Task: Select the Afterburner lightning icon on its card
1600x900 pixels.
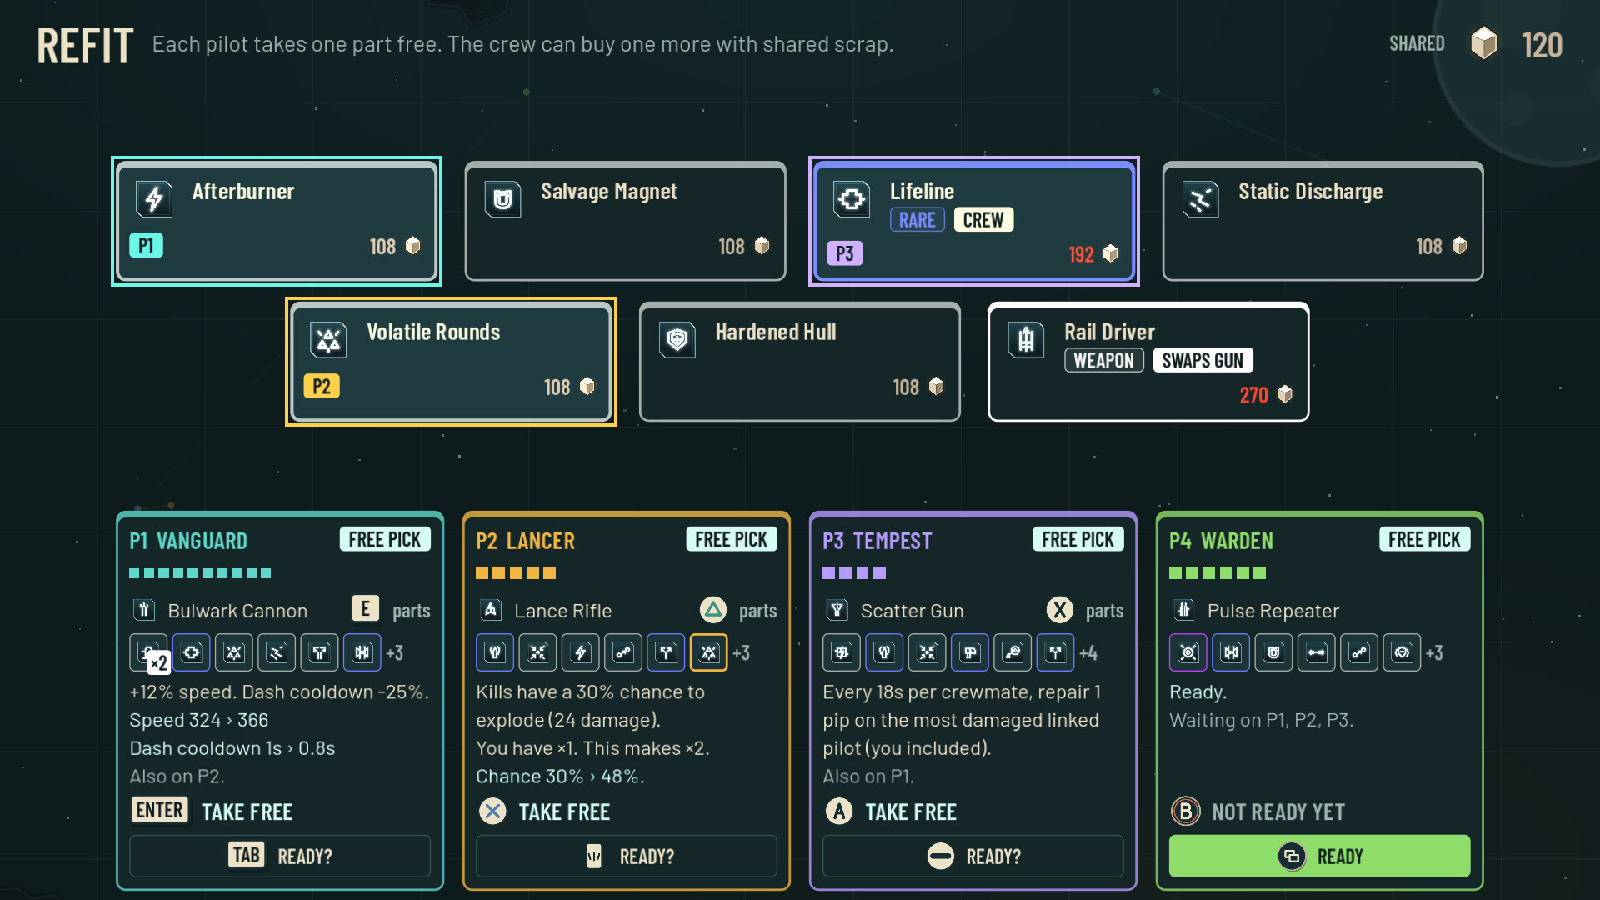Action: (x=154, y=199)
